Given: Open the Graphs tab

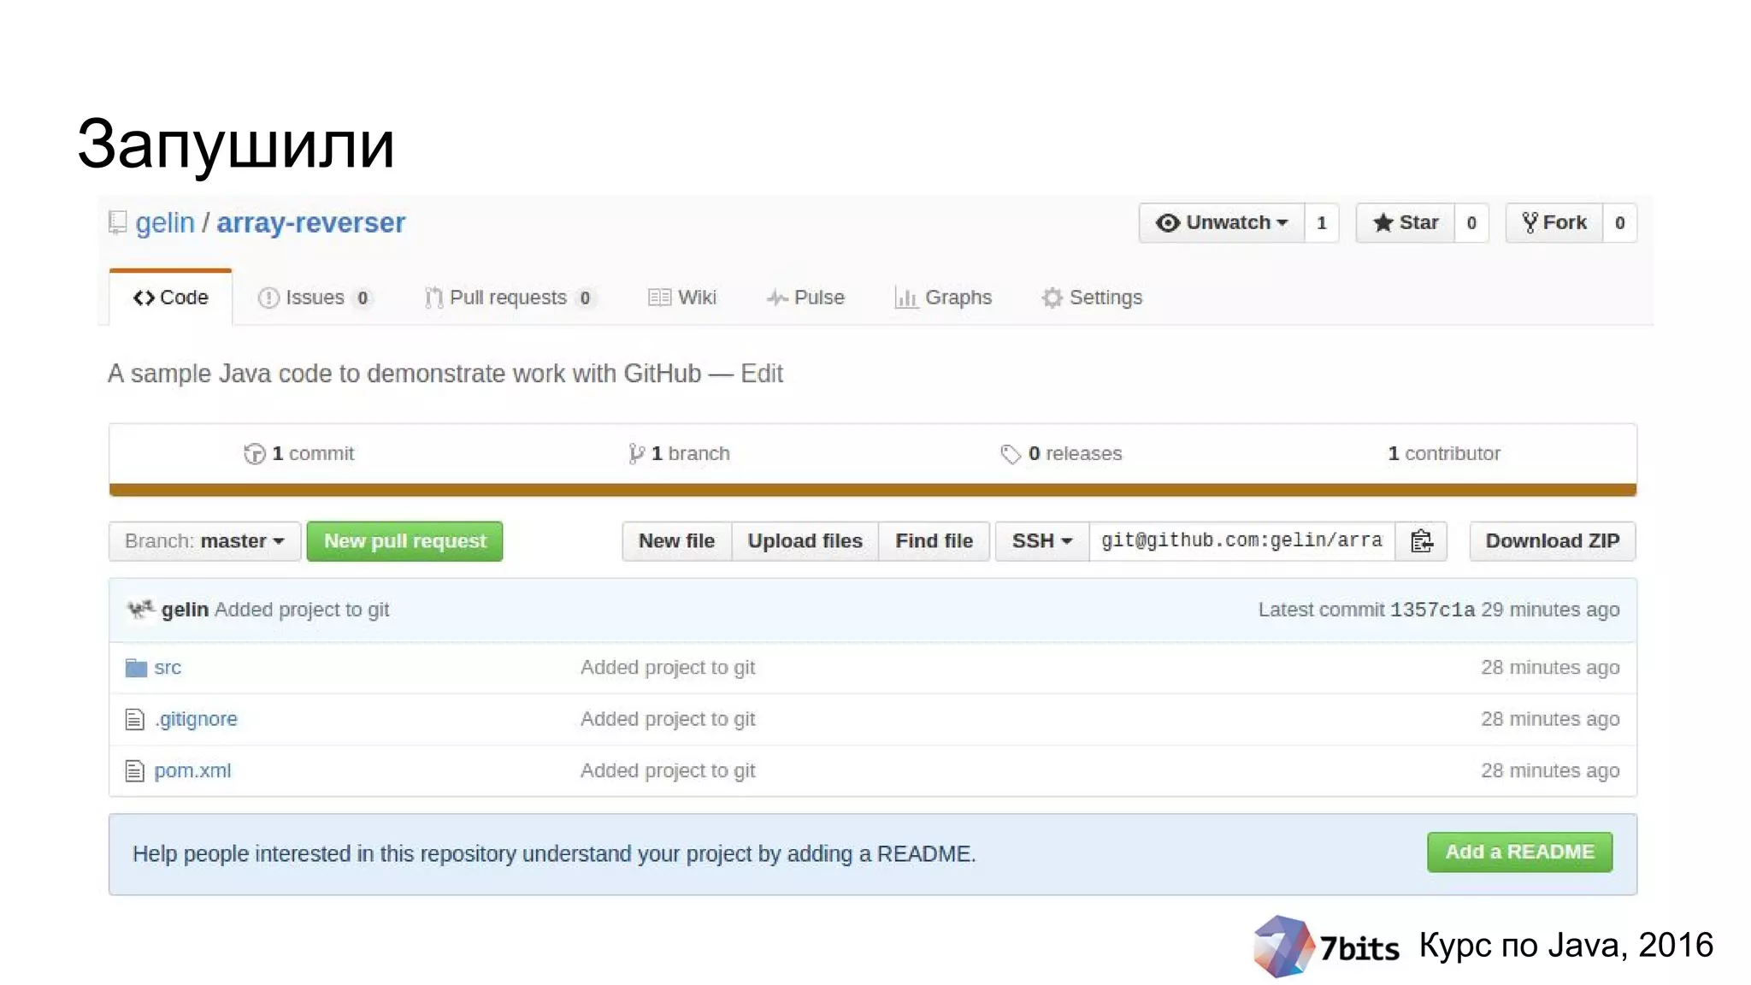Looking at the screenshot, I should pyautogui.click(x=943, y=298).
